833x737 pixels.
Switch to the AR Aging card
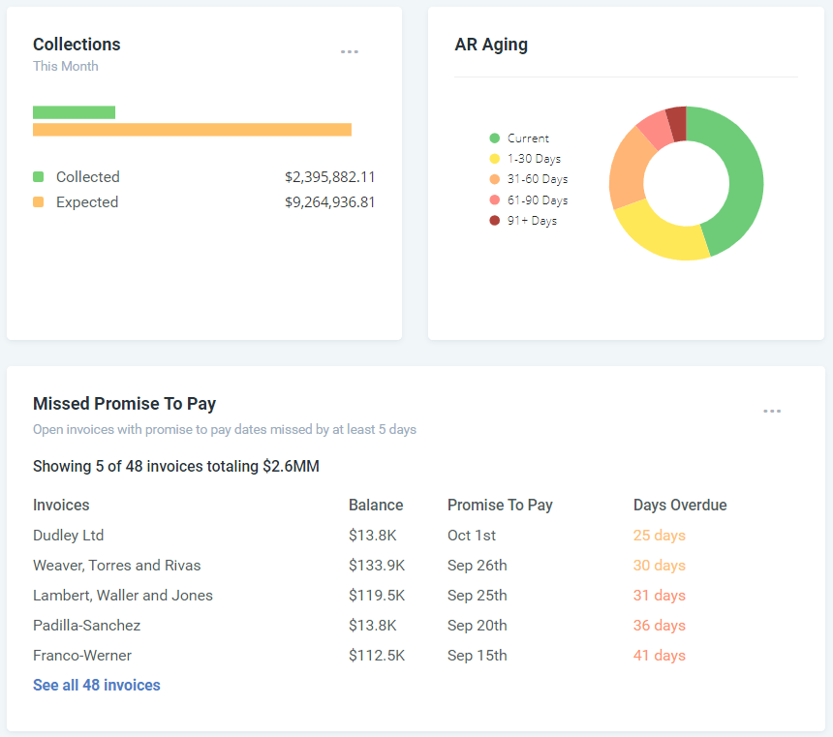point(491,45)
